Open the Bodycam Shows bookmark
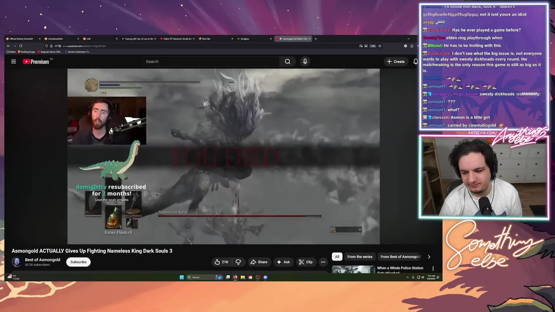 pyautogui.click(x=50, y=52)
